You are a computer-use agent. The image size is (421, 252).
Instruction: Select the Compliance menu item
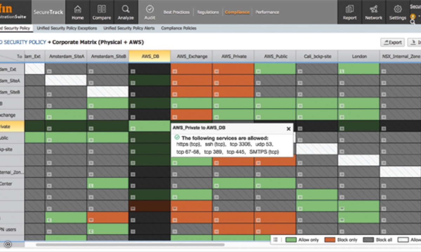[x=237, y=12]
